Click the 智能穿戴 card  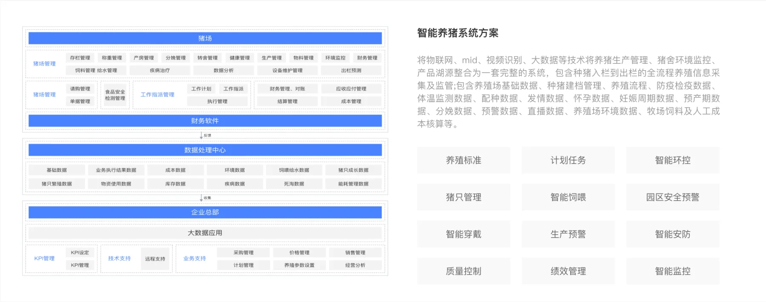coord(463,234)
